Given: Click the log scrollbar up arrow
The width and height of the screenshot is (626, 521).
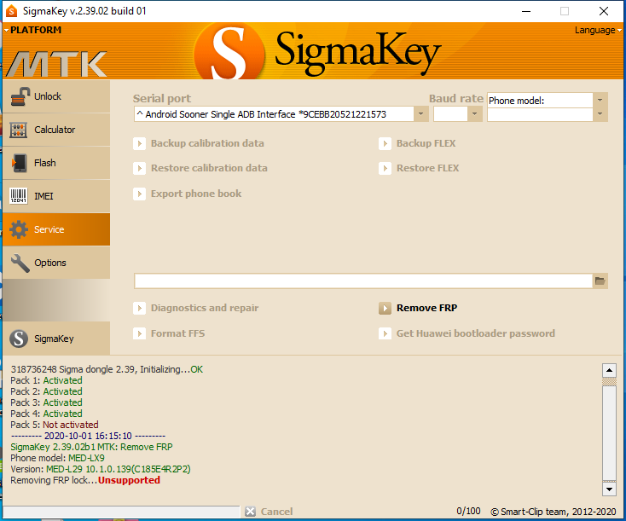Looking at the screenshot, I should tap(609, 370).
